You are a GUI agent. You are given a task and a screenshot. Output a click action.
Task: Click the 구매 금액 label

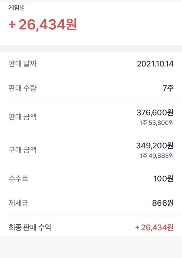point(23,150)
